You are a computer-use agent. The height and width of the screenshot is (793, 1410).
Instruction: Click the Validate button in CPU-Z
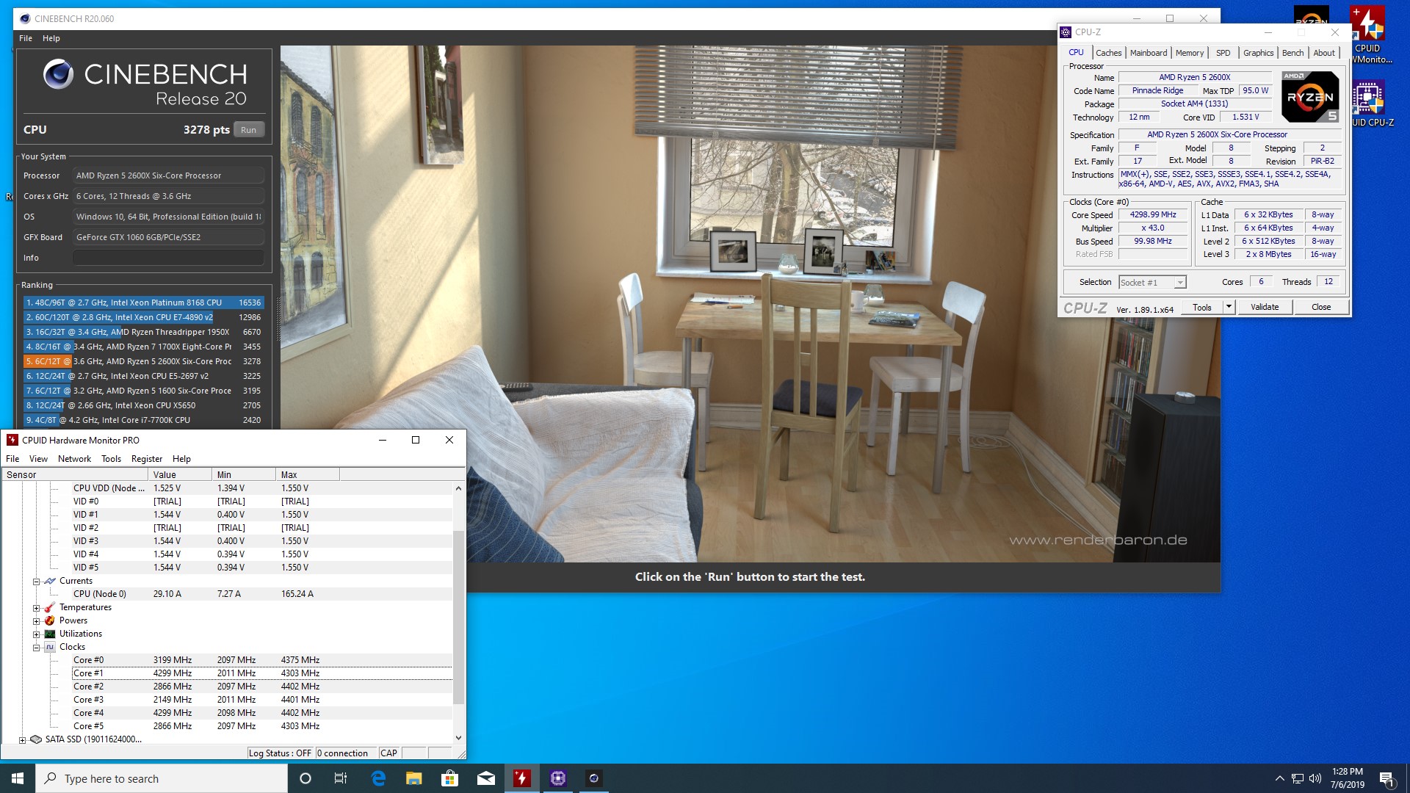[x=1265, y=307]
